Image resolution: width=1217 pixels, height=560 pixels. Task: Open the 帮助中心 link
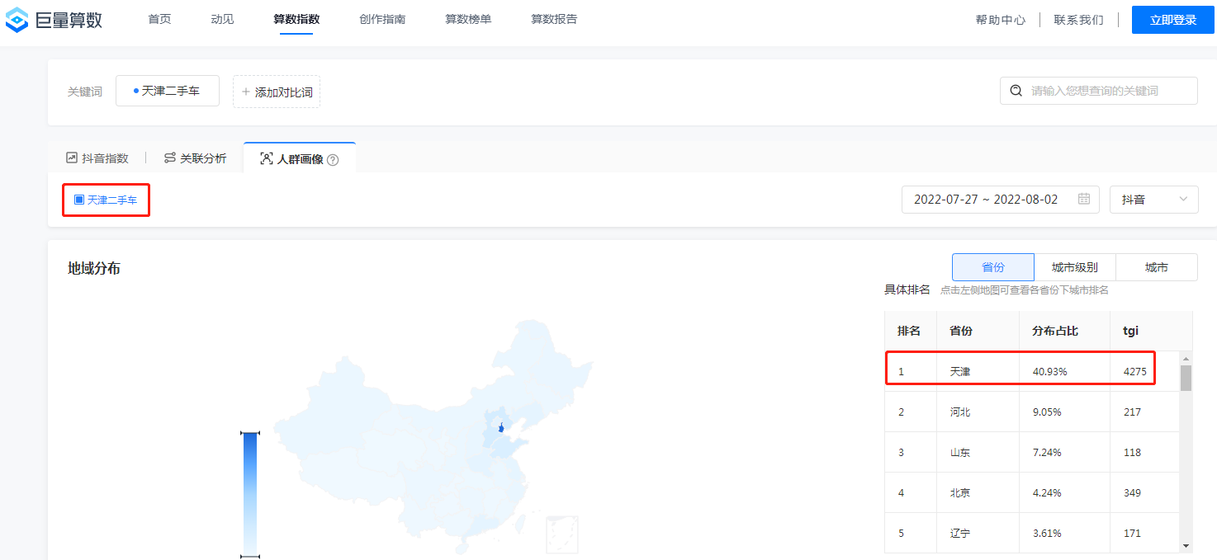pyautogui.click(x=1001, y=20)
